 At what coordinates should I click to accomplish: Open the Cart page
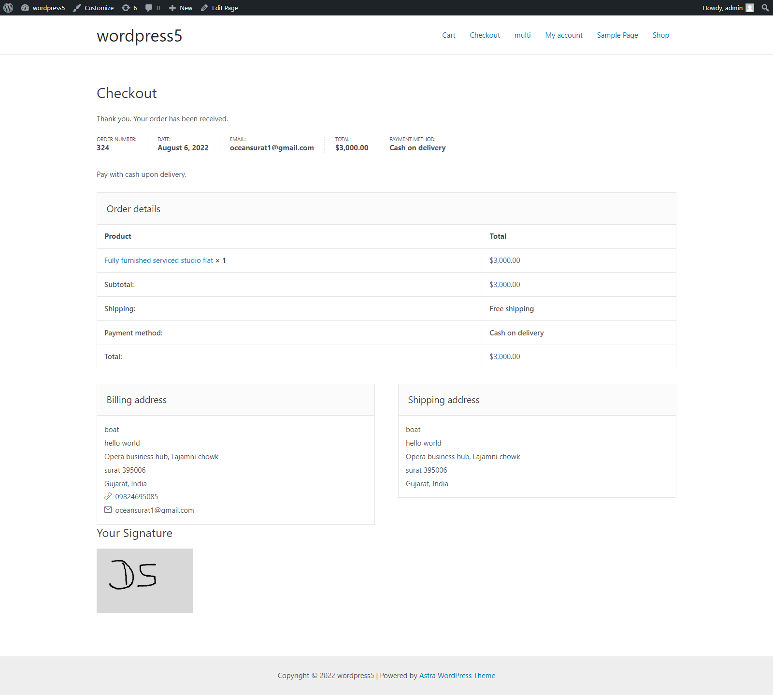(x=449, y=35)
